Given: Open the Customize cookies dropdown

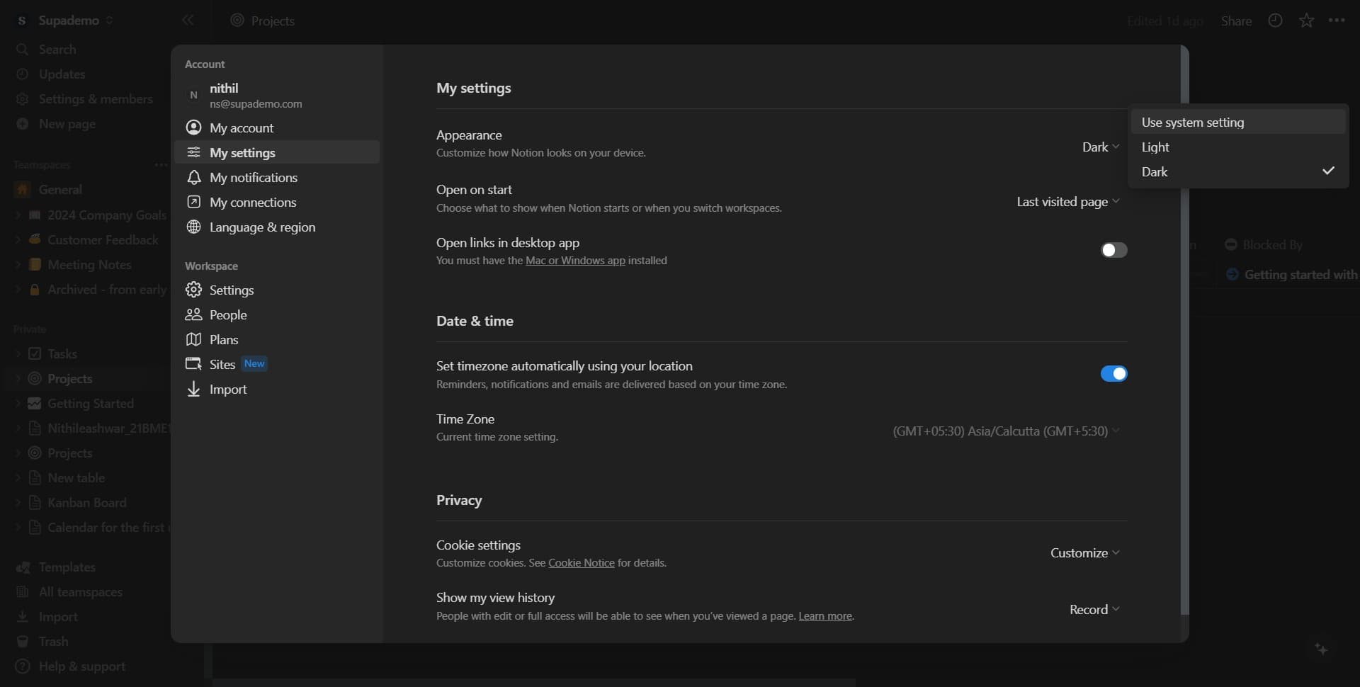Looking at the screenshot, I should pos(1084,553).
